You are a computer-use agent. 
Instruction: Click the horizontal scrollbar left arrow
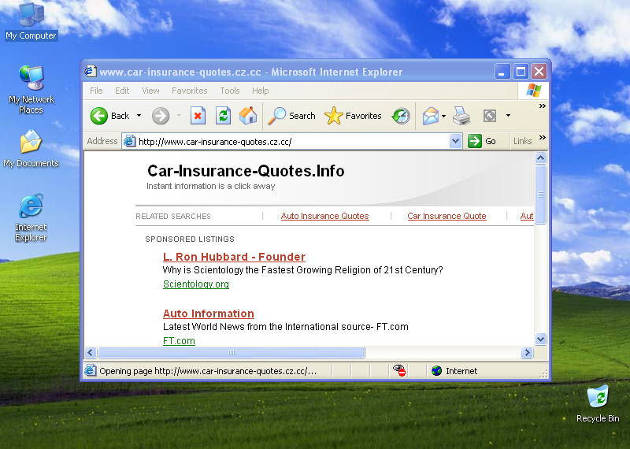(91, 353)
